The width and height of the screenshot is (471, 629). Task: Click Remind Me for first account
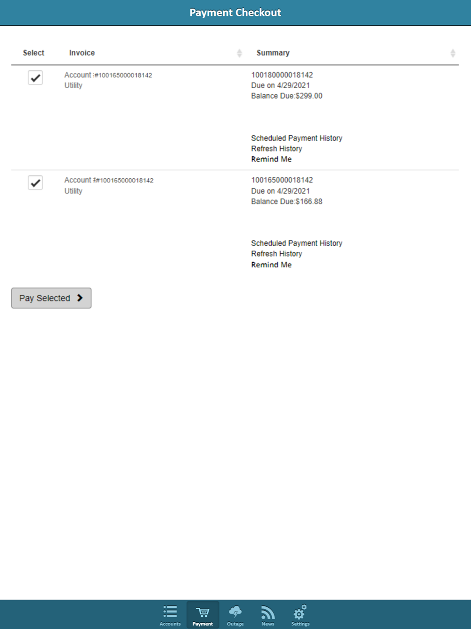271,159
